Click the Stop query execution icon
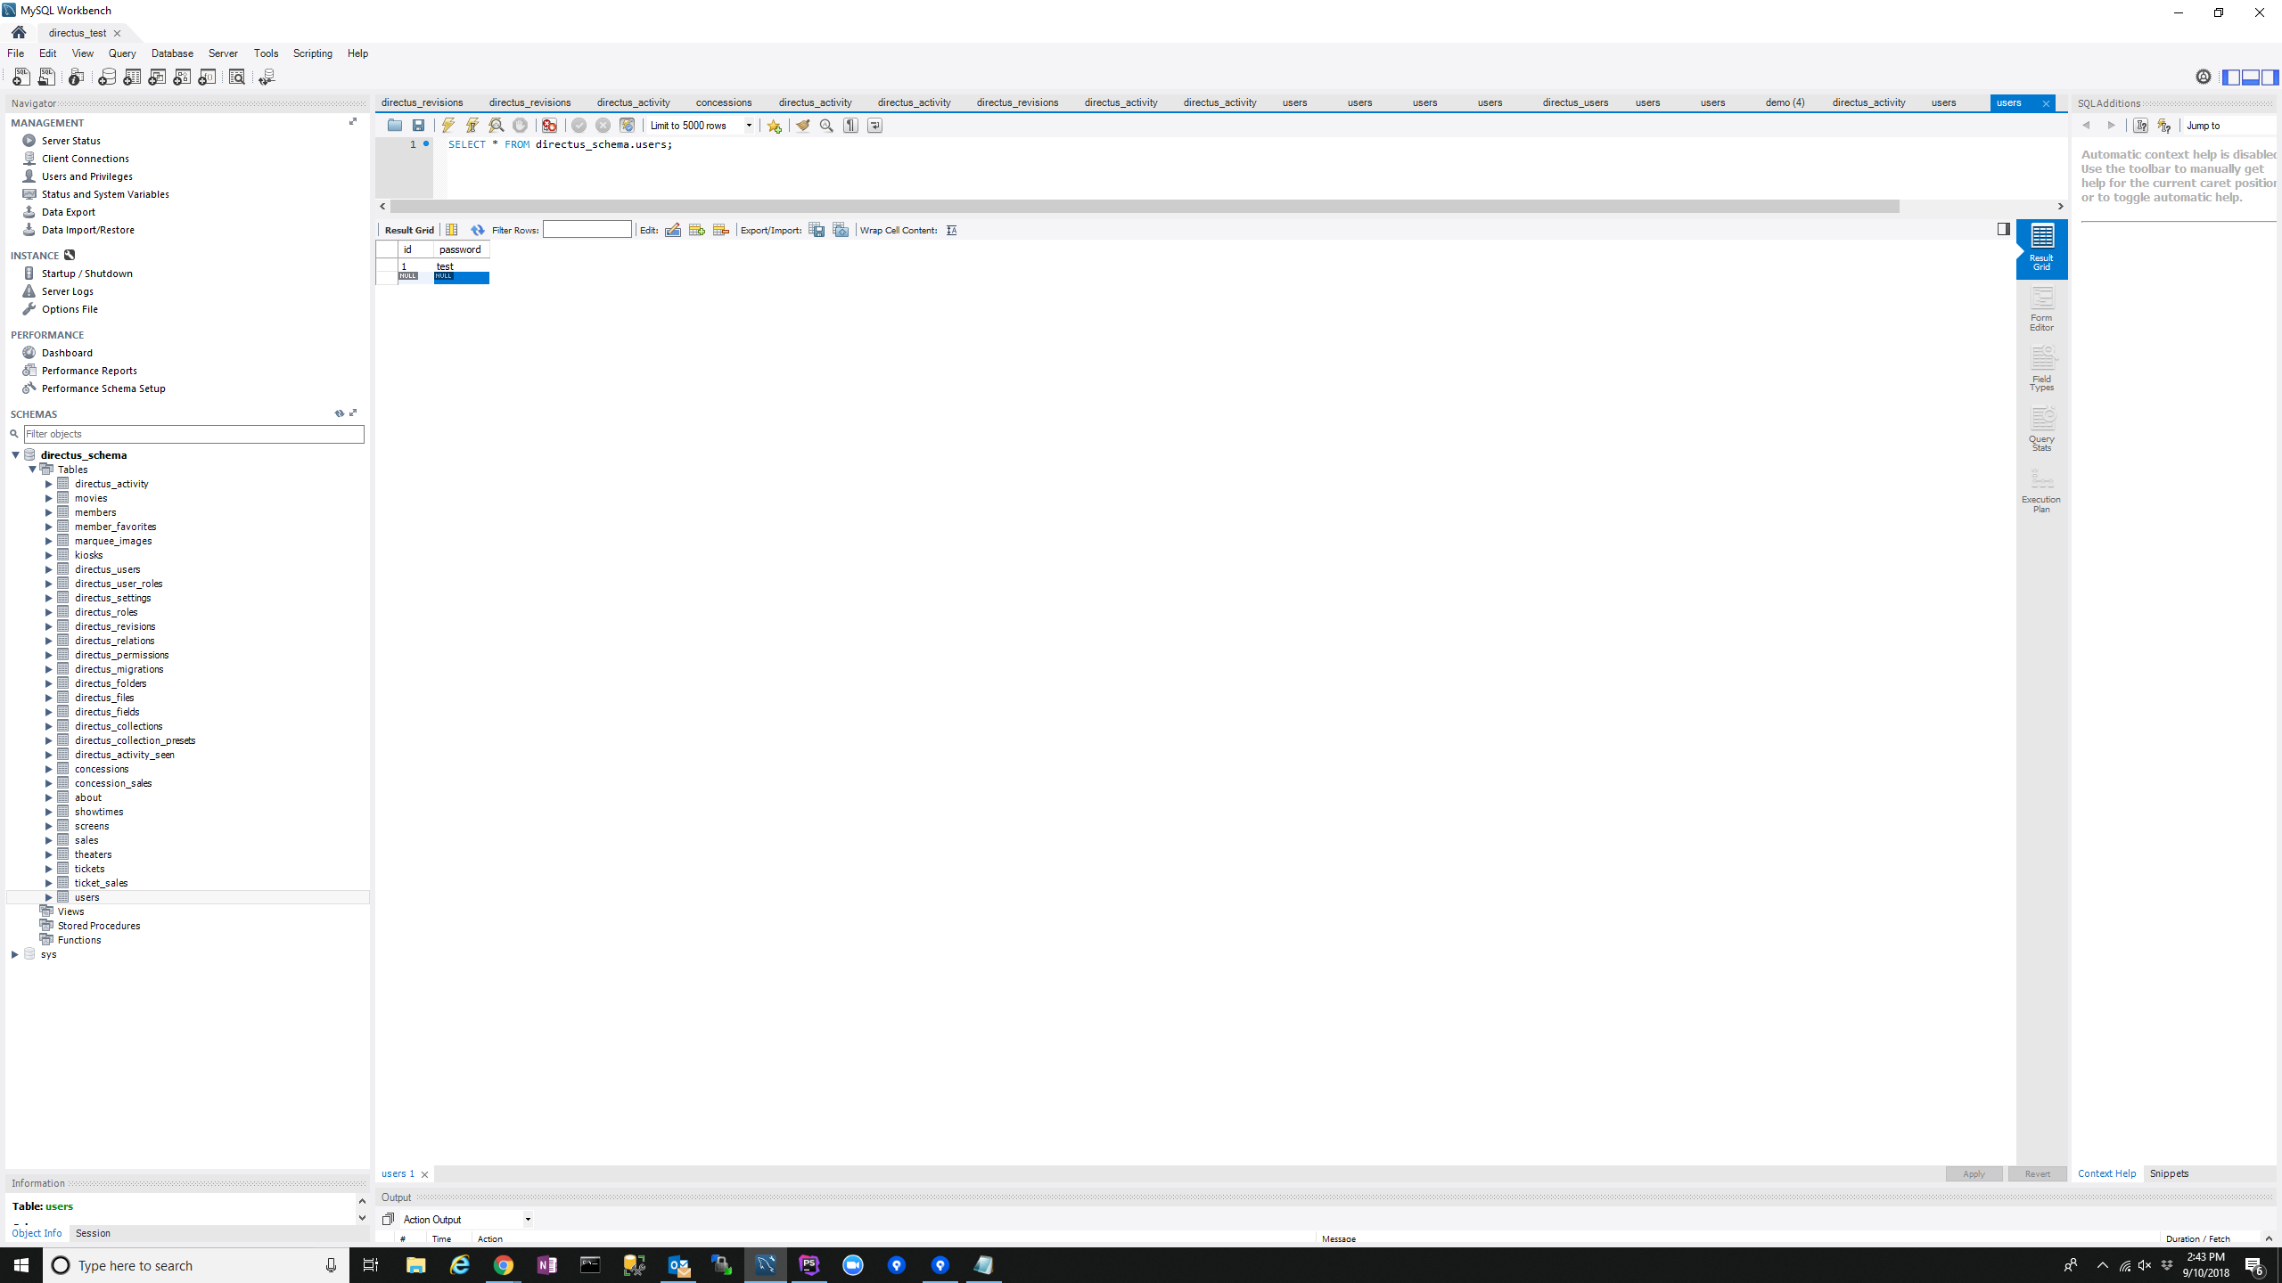This screenshot has width=2282, height=1283. 520,125
